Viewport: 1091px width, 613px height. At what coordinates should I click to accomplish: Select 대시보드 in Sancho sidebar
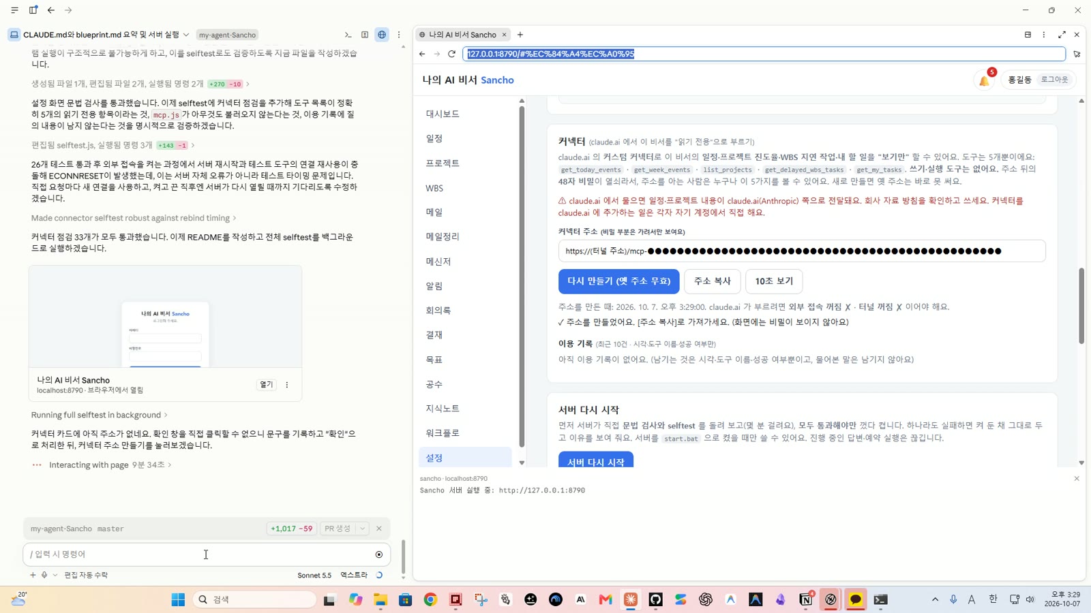[443, 114]
